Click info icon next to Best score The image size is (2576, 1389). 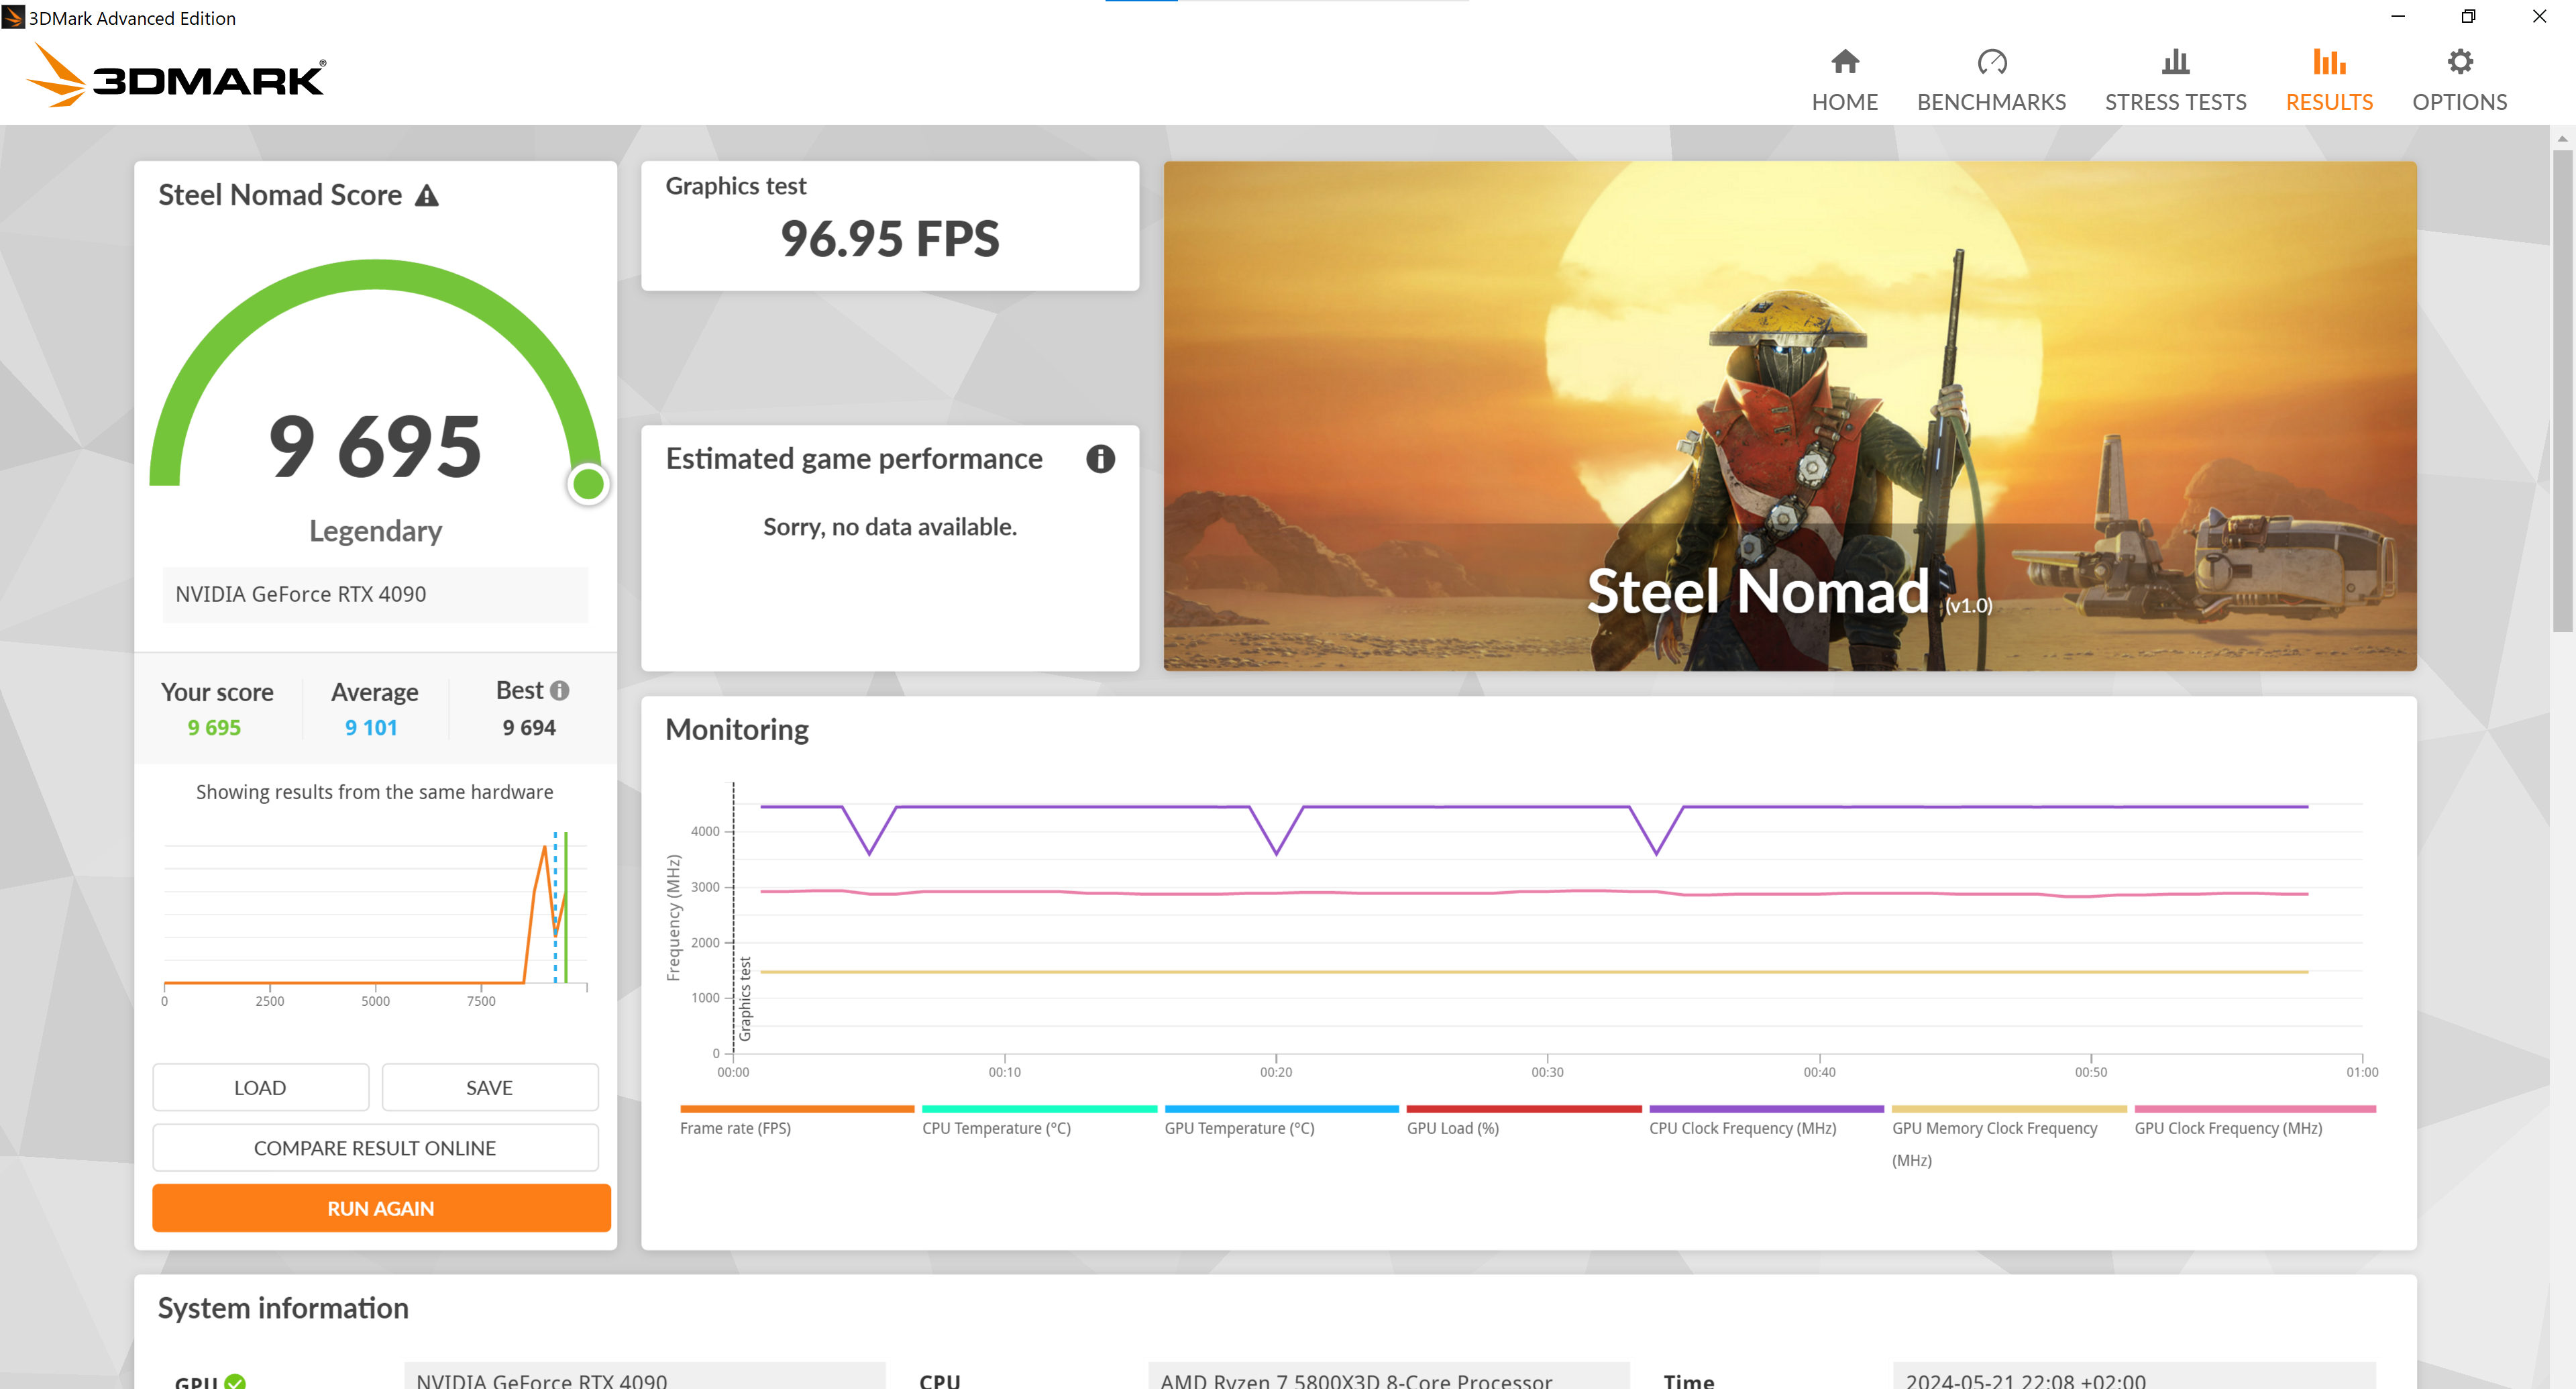click(x=560, y=690)
